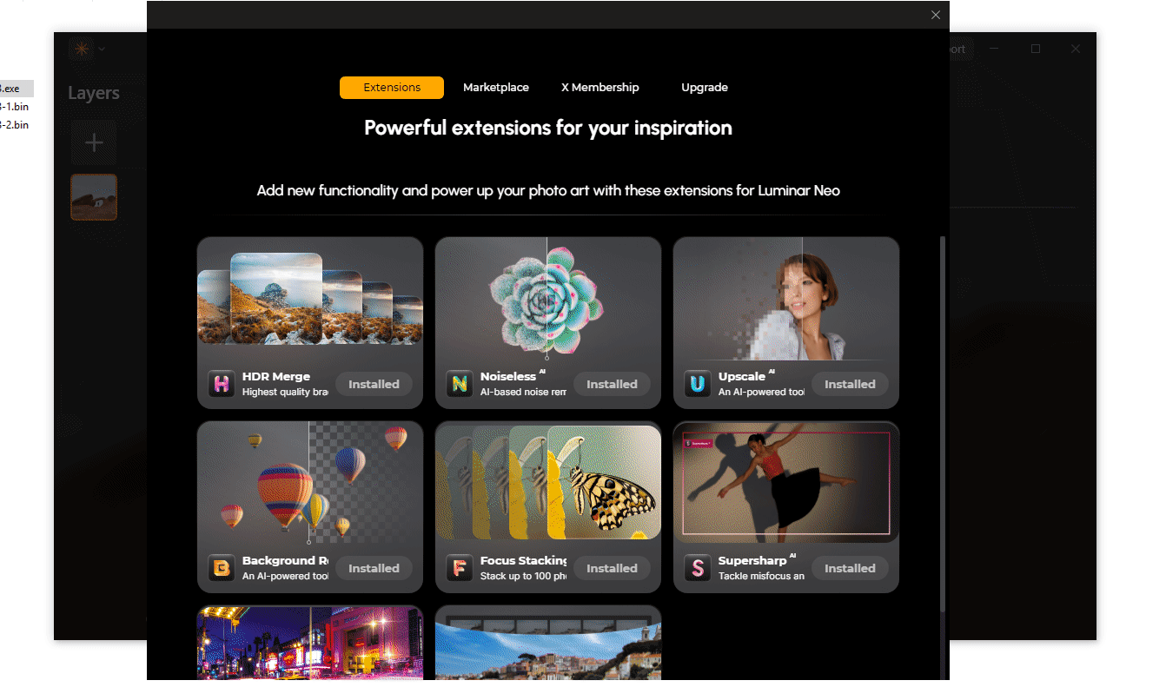Click the Installed button for Background Removal
1166x687 pixels.
pos(374,568)
